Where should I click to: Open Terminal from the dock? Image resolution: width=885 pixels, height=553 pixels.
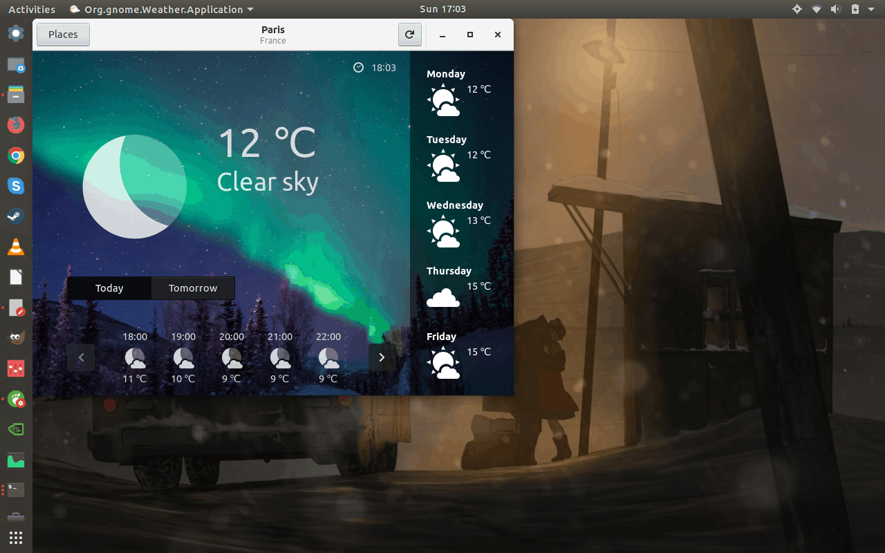click(16, 490)
